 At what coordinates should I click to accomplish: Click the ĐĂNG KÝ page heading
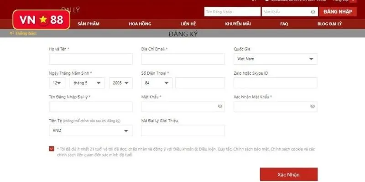(x=183, y=34)
